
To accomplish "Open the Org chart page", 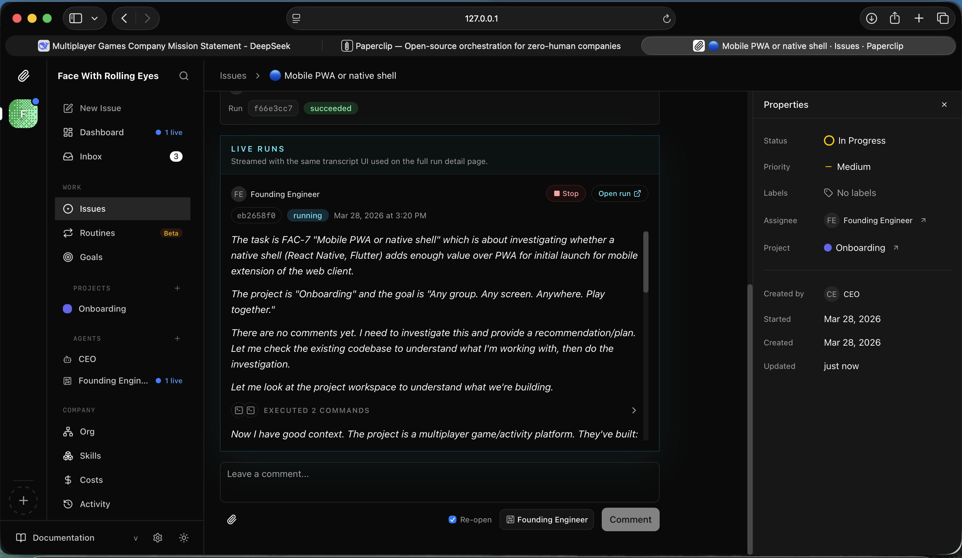I will 87,432.
